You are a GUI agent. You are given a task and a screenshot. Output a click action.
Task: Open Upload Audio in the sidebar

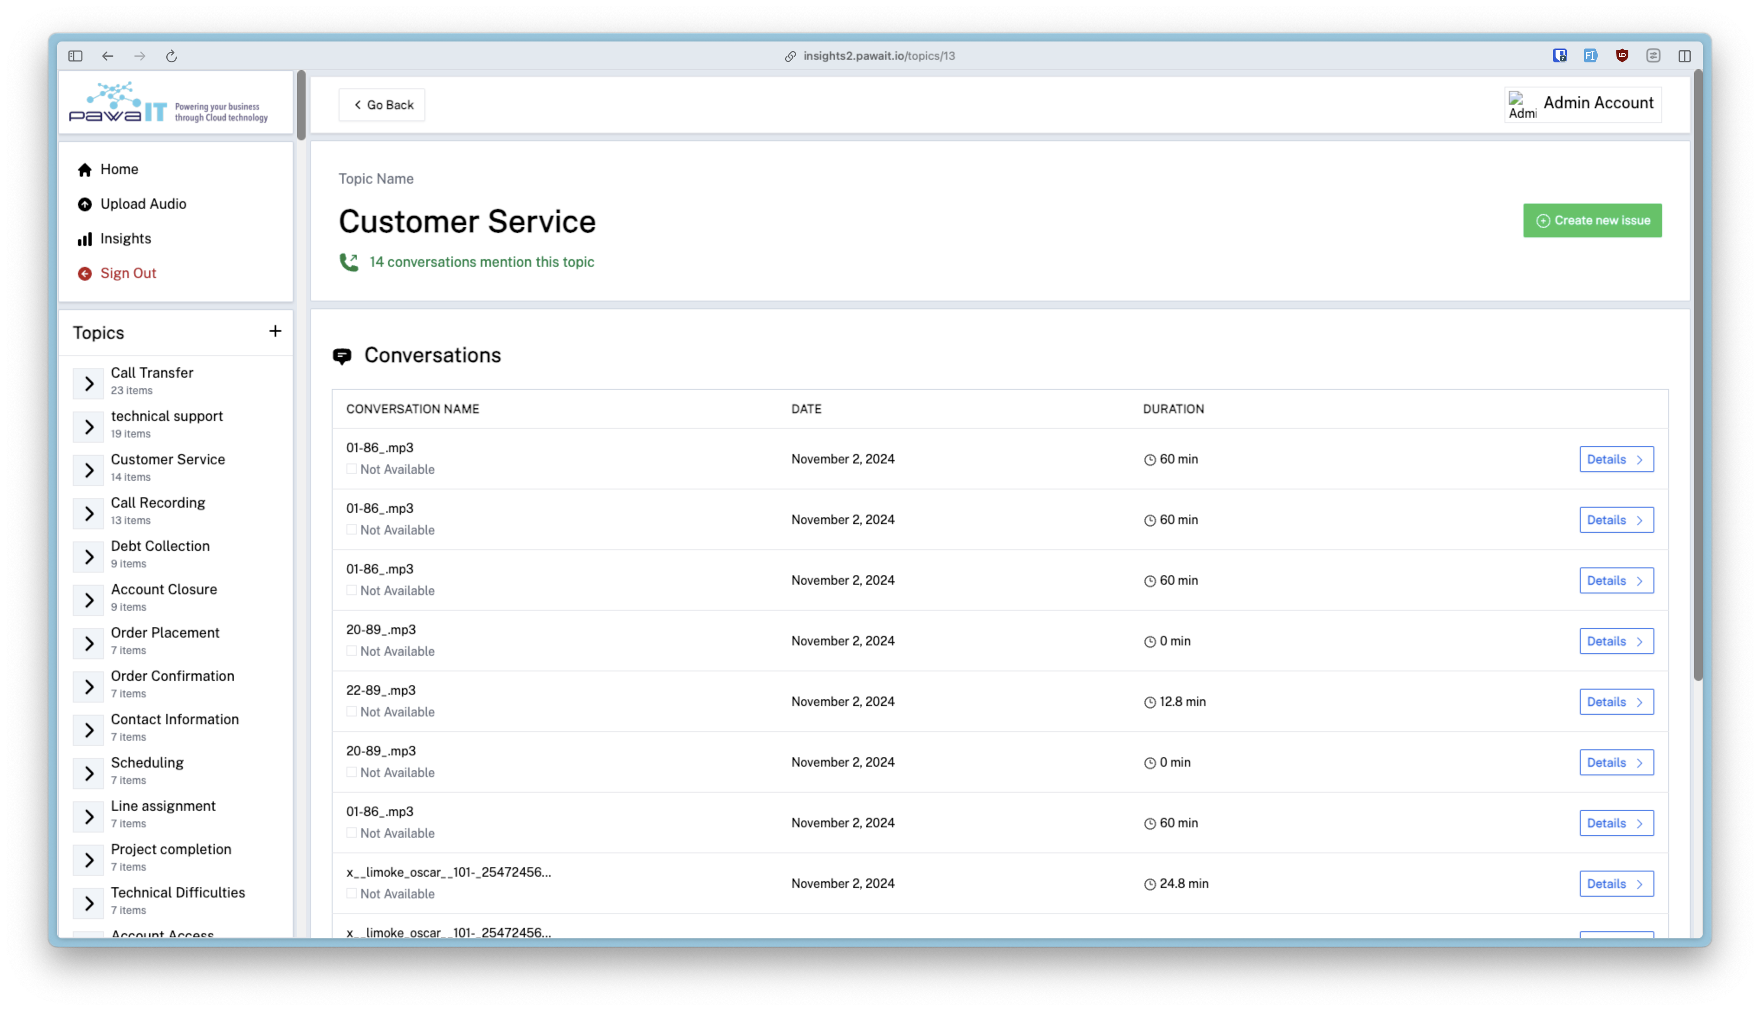point(143,204)
